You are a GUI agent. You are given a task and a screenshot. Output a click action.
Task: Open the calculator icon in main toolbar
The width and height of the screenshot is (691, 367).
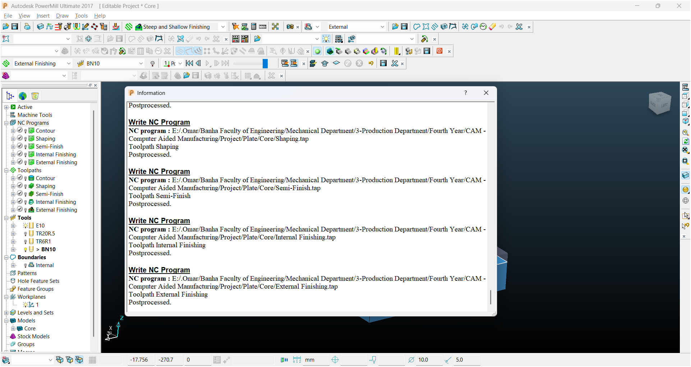tap(254, 27)
